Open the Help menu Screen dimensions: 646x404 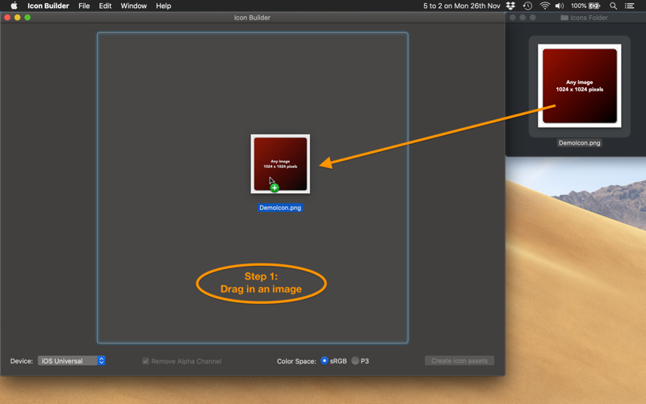pos(163,6)
